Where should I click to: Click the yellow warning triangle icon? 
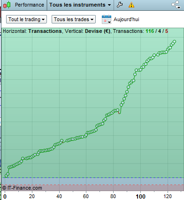(131, 5)
